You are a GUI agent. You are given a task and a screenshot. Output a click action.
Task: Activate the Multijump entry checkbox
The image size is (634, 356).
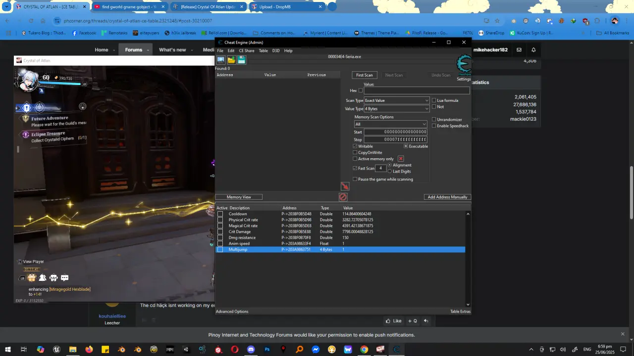tap(220, 250)
